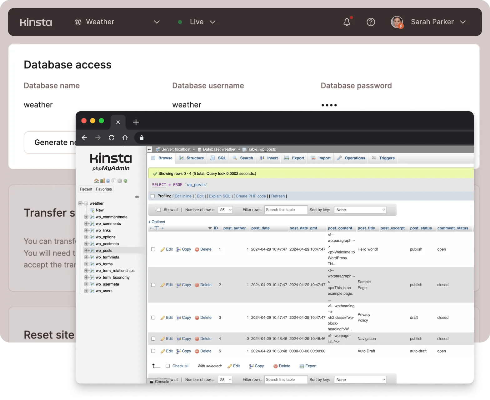Click red Delete icon for row ID 3
This screenshot has width=490, height=400.
(x=197, y=318)
